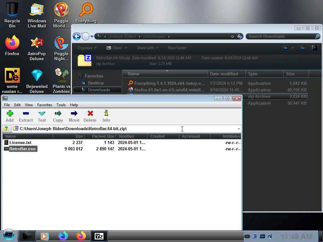Viewport: 323px width, 242px height.
Task: Select the 'some russian r...' desktop icon
Action: tap(12, 81)
